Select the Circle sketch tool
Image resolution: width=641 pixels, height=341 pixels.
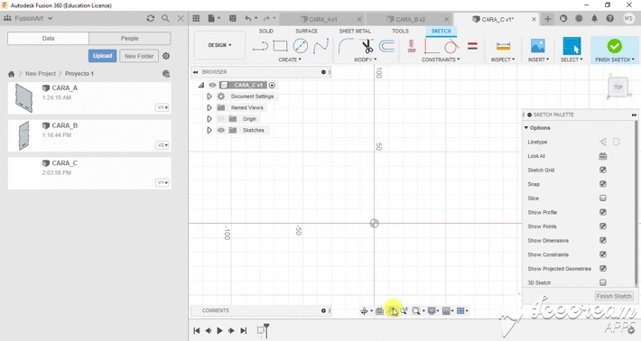(x=301, y=46)
